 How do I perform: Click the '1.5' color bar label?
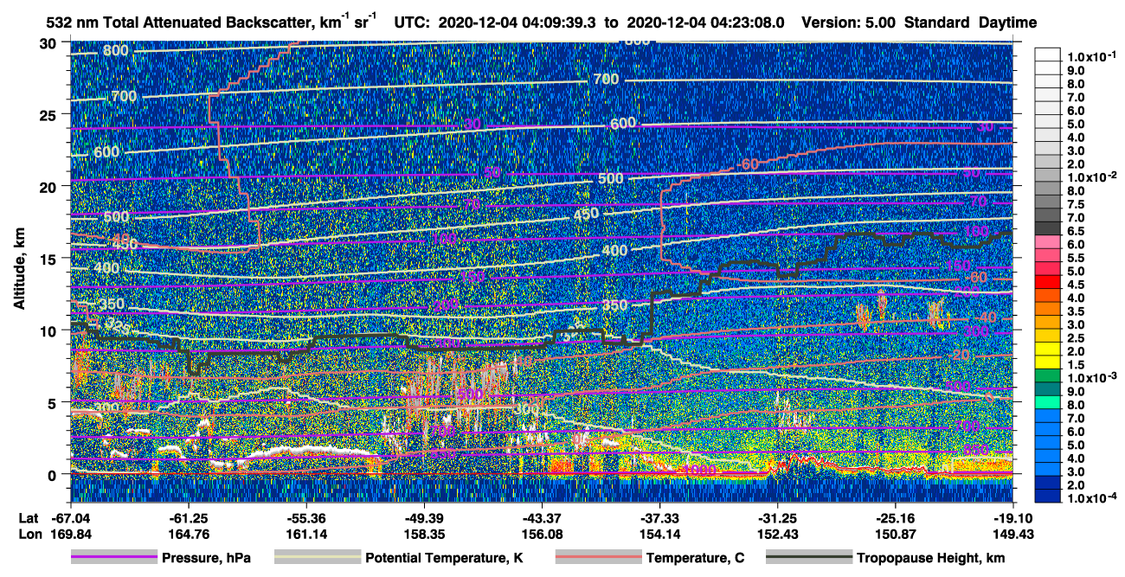(1076, 365)
